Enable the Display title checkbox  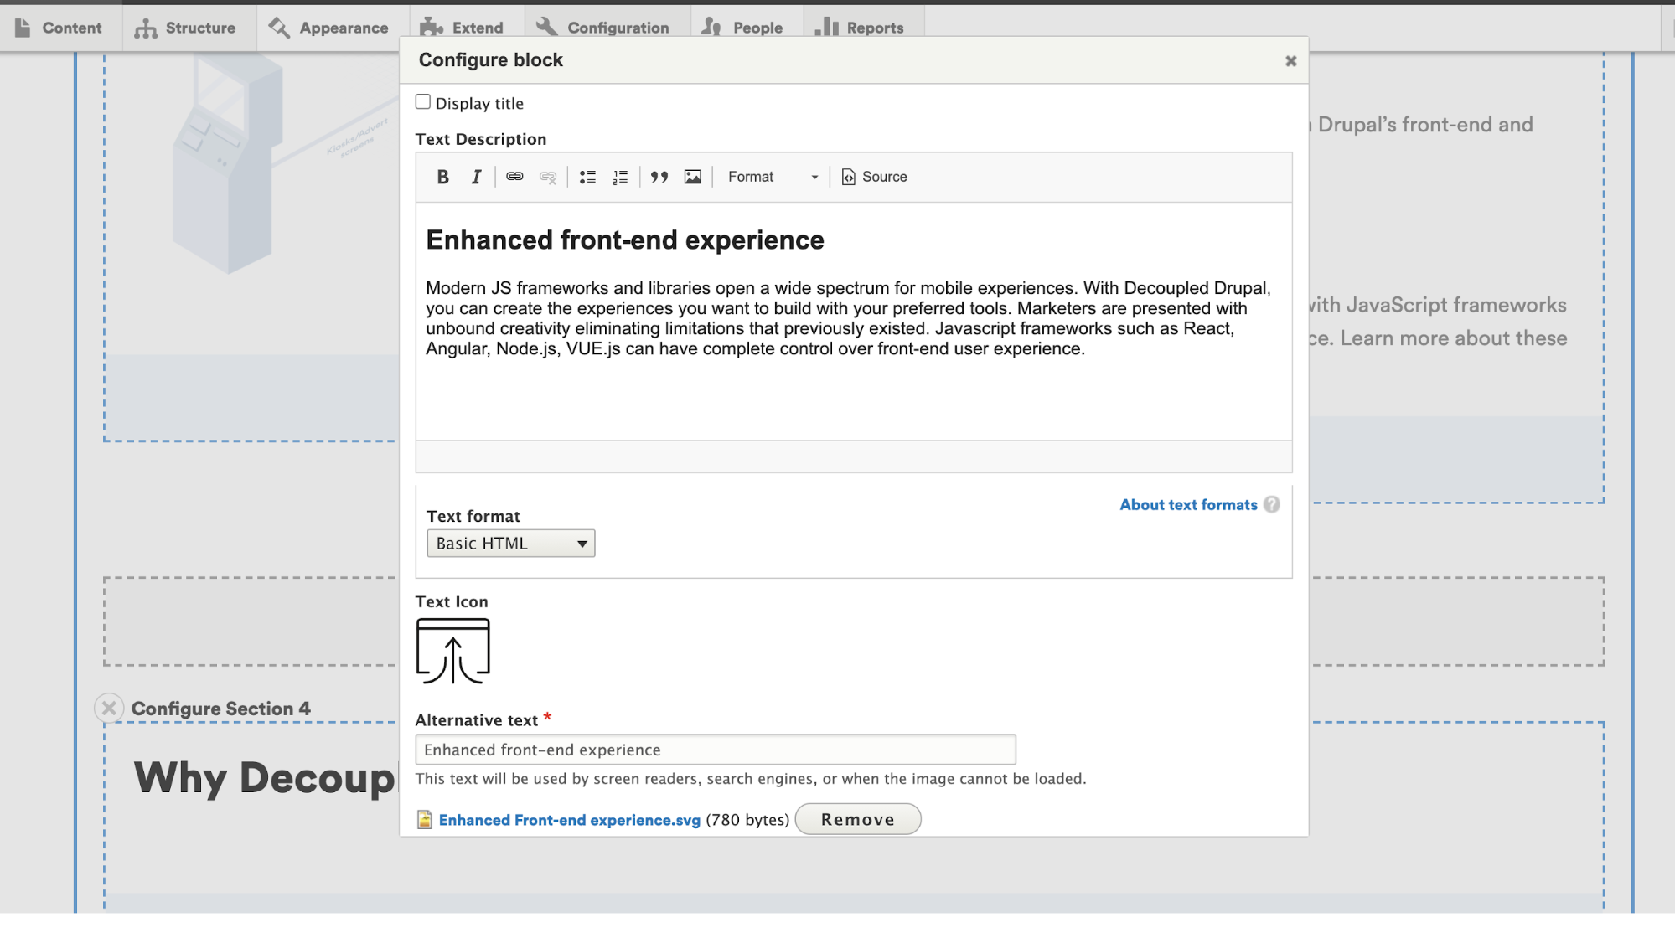pyautogui.click(x=423, y=101)
